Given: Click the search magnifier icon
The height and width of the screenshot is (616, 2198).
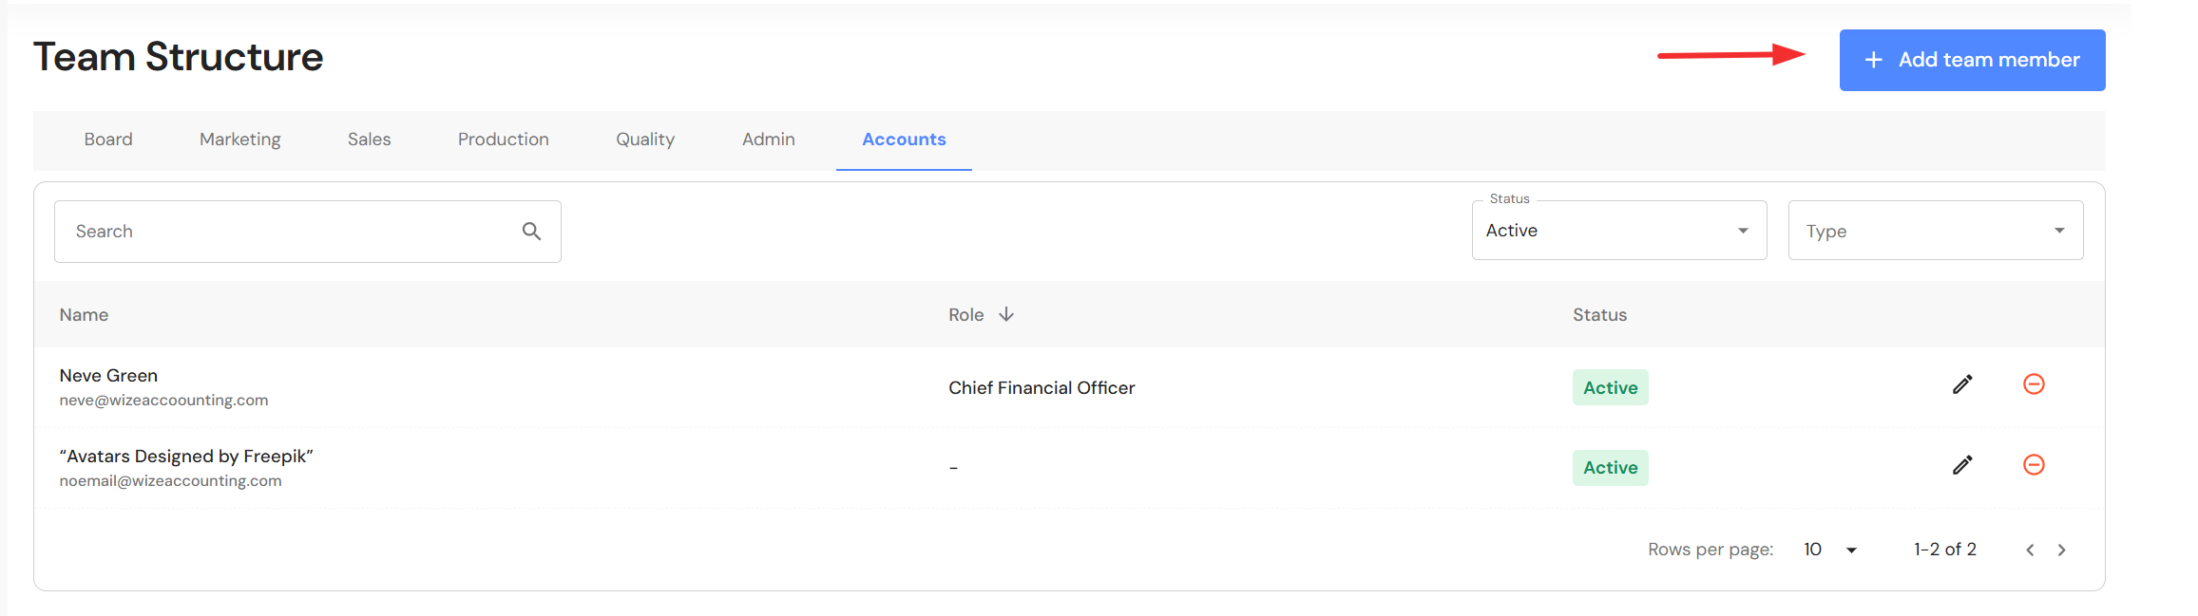Looking at the screenshot, I should [531, 231].
